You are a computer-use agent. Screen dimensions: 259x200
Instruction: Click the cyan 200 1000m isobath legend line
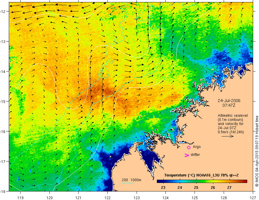128,183
